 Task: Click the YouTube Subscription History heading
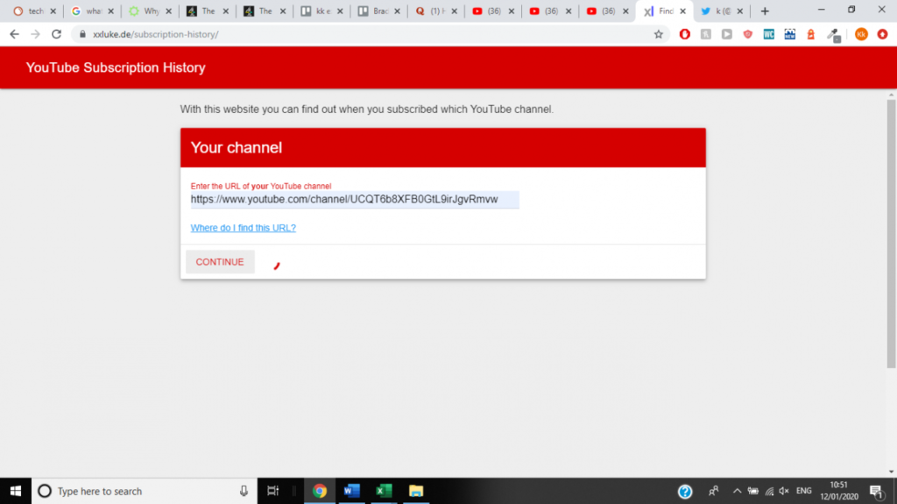[x=116, y=67]
